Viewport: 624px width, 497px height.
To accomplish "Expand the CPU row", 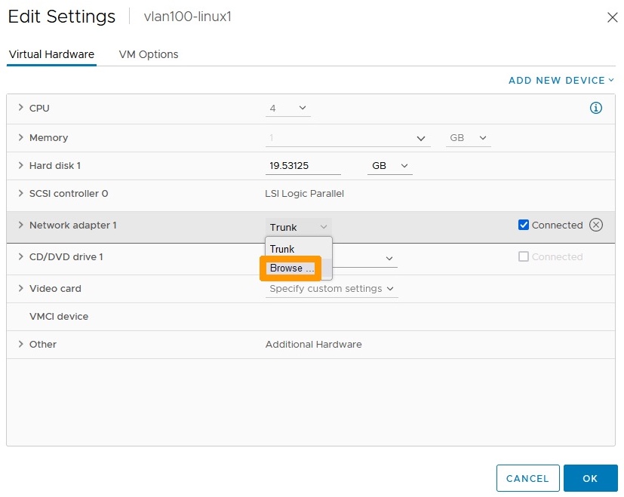I will pos(20,107).
